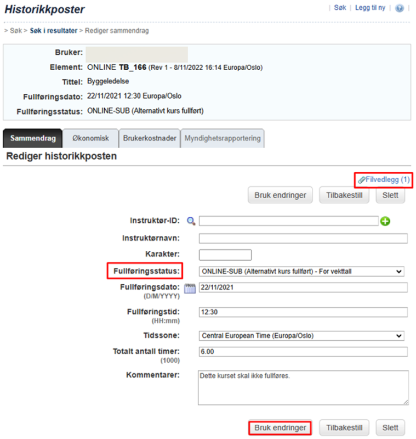Click the green add instructor plus icon
The height and width of the screenshot is (439, 416).
coord(385,221)
